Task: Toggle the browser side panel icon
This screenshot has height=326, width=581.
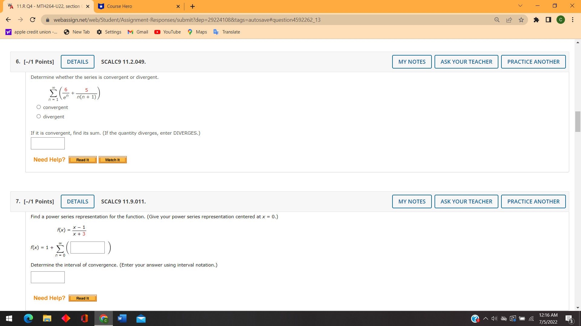Action: 548,20
